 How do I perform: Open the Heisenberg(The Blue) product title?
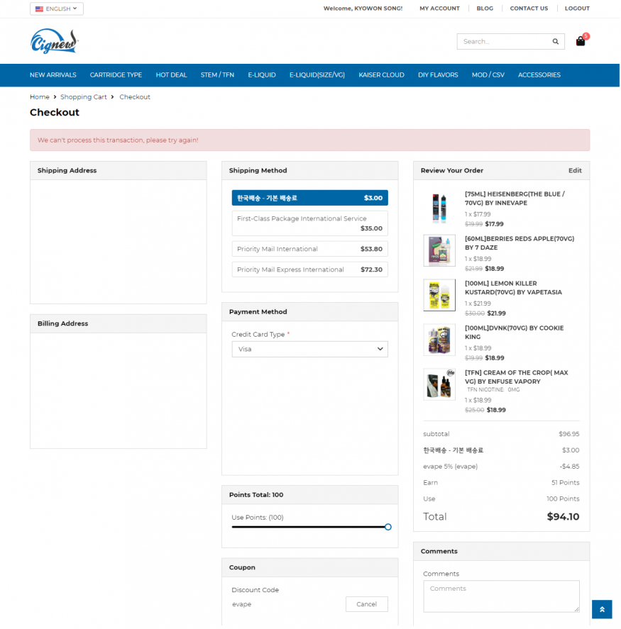(x=516, y=199)
